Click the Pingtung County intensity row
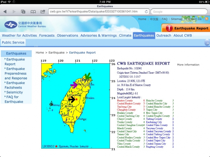 [x=160, y=147]
